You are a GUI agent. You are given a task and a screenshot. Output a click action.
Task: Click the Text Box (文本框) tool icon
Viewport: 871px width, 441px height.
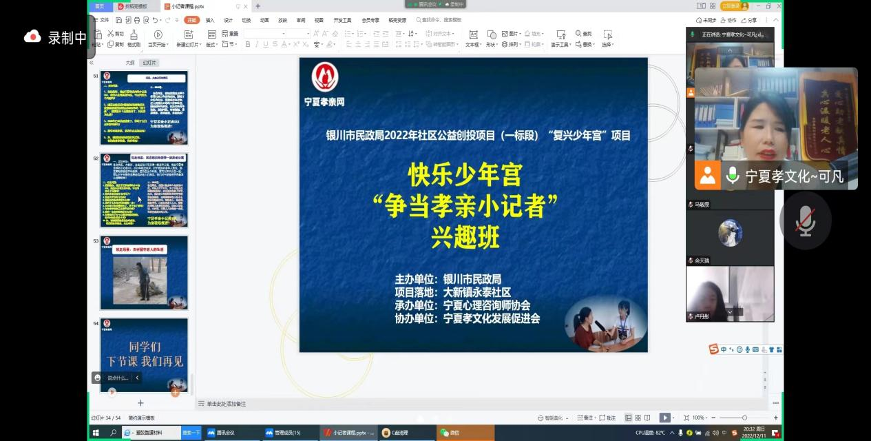click(x=473, y=34)
